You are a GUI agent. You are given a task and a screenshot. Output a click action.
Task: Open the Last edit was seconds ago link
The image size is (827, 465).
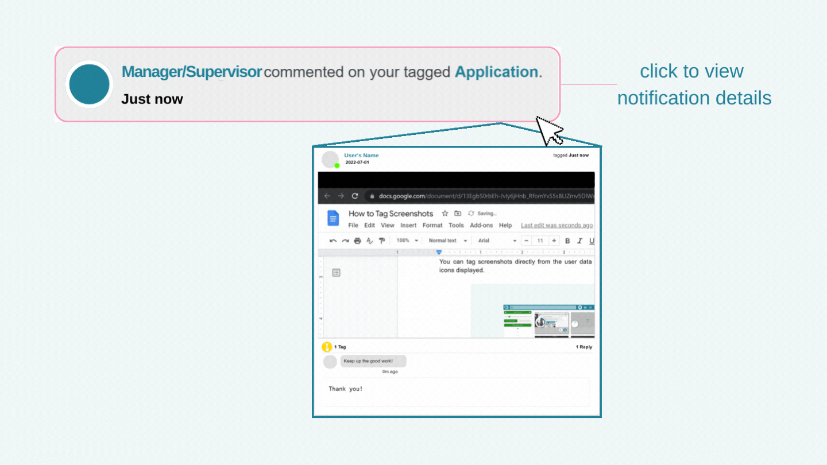coord(557,226)
